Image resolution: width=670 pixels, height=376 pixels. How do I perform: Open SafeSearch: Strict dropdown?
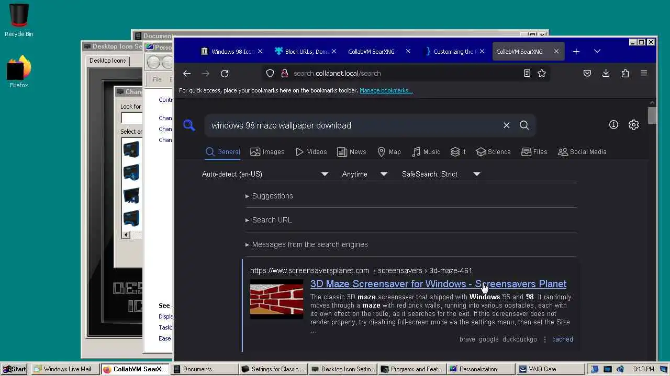pyautogui.click(x=441, y=174)
